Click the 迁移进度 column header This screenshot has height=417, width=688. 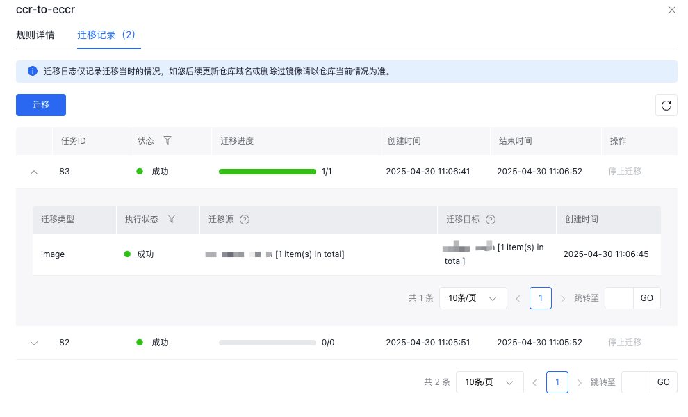tap(237, 141)
